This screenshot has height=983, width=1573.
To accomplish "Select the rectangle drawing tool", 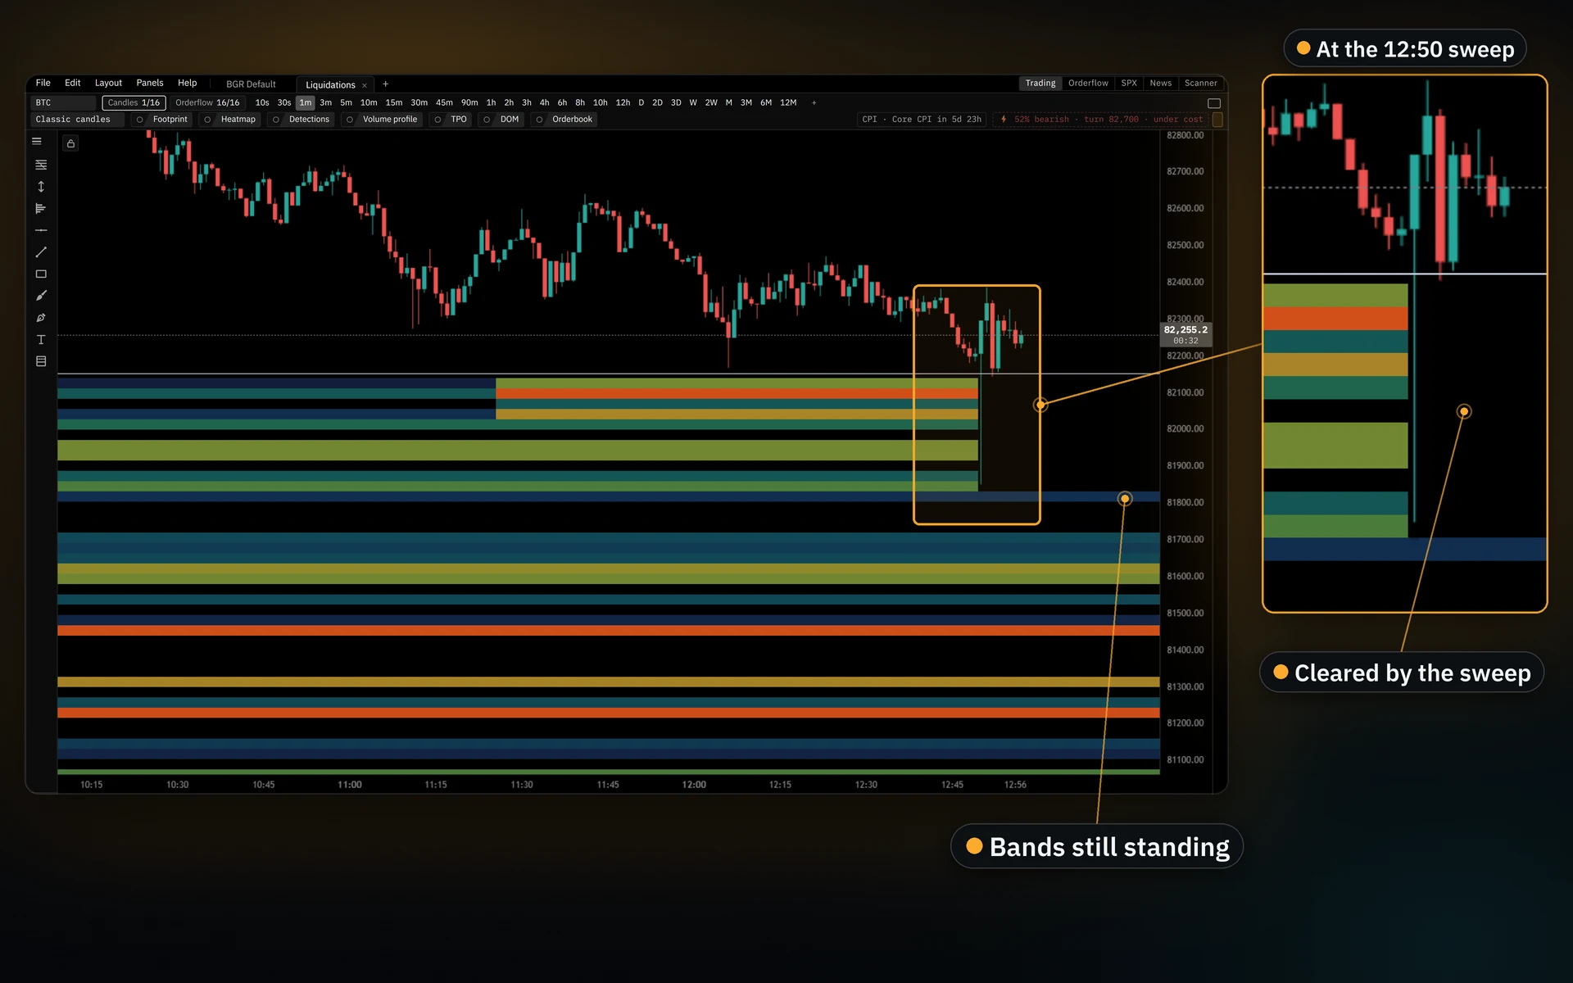I will (41, 274).
